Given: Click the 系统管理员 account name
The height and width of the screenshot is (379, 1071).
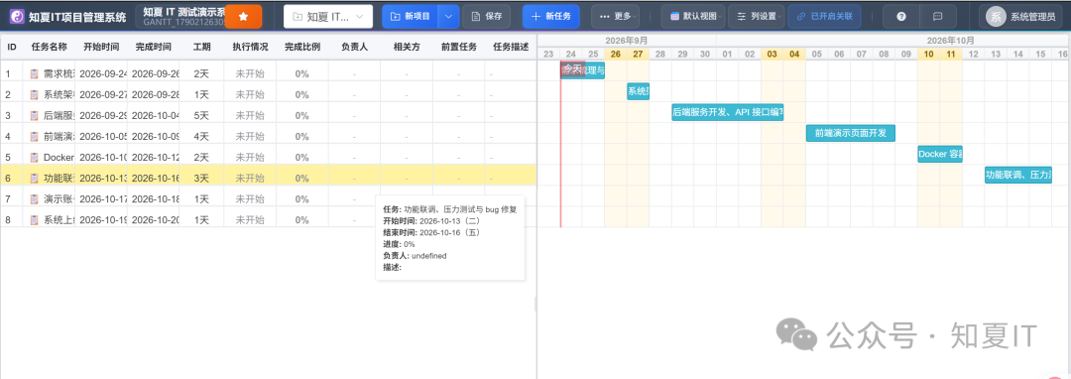Looking at the screenshot, I should pos(1032,17).
